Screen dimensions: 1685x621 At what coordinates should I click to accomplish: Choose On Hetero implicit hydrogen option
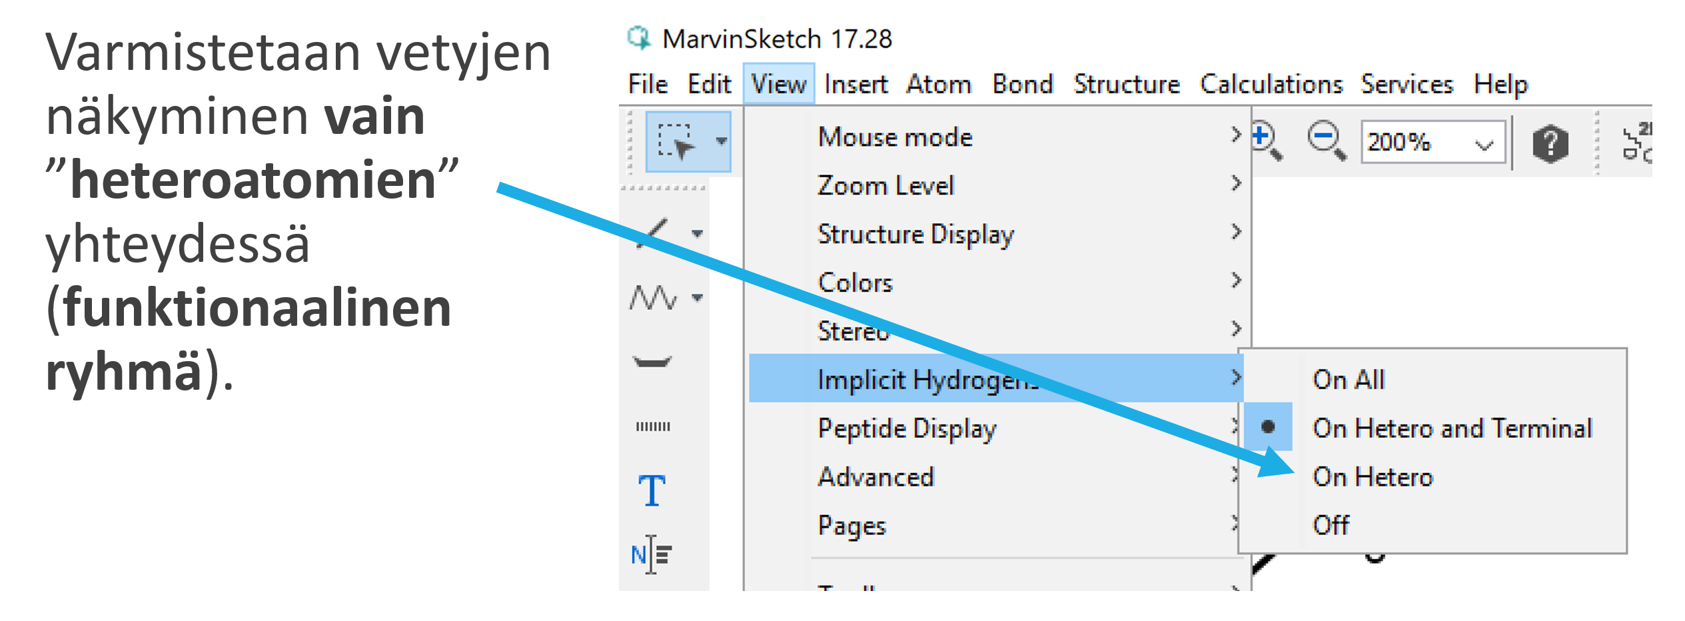point(1373,477)
